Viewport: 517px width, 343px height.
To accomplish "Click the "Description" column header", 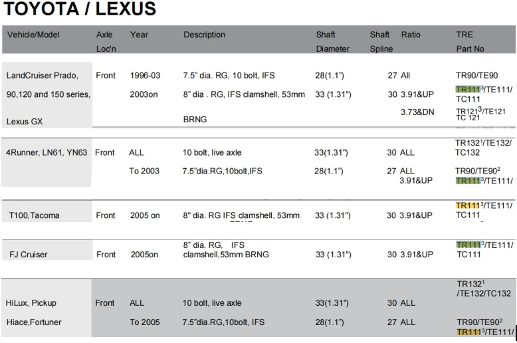I will tap(204, 35).
